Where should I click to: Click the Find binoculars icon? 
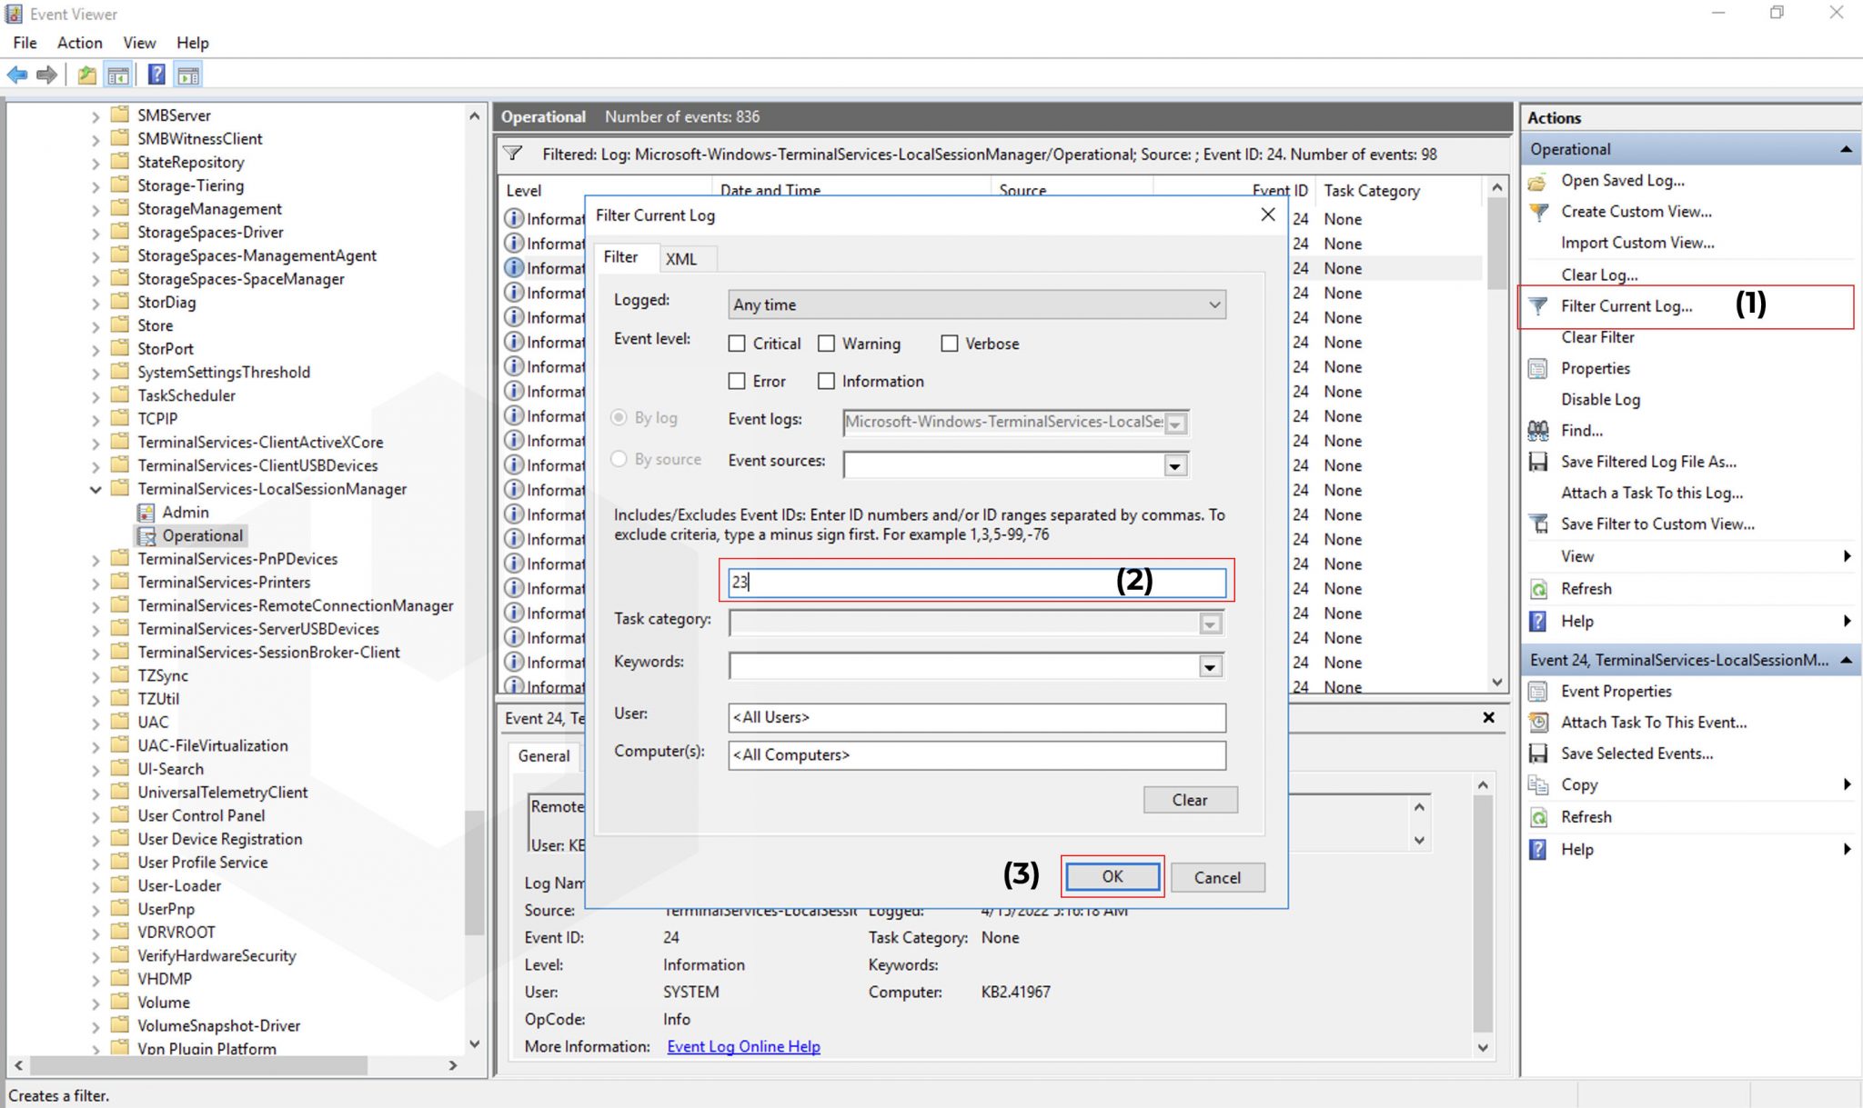click(1538, 430)
